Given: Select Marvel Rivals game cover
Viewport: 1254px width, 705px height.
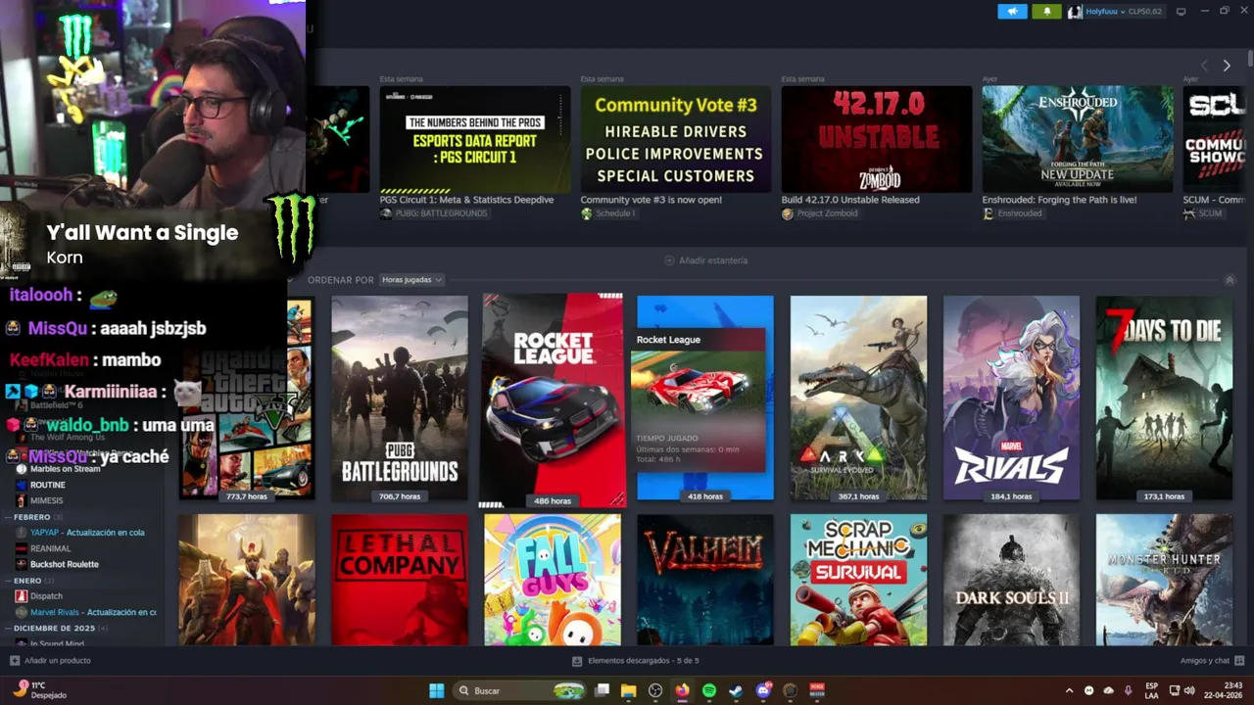Looking at the screenshot, I should (1011, 398).
